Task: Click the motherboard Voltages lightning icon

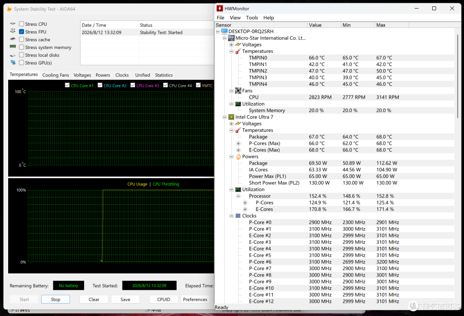Action: click(238, 45)
